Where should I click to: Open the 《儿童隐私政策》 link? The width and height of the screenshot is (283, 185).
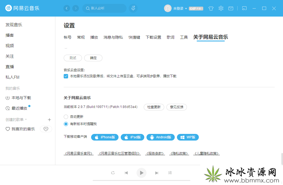tap(207, 154)
